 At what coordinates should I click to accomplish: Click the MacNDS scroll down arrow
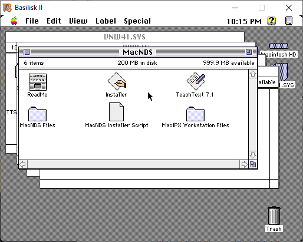[x=253, y=155]
